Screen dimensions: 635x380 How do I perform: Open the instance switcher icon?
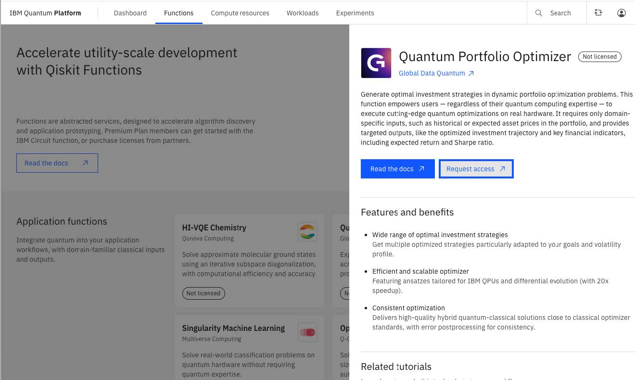tap(598, 13)
